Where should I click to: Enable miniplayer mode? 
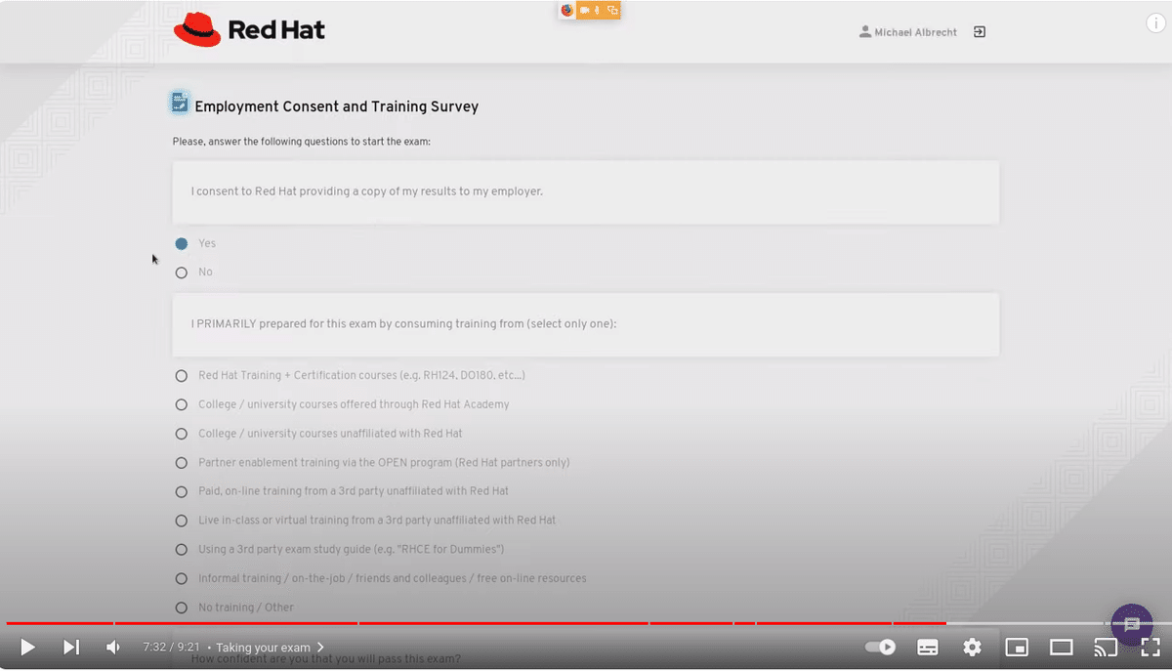[x=1017, y=647]
